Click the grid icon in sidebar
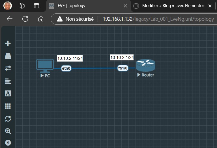 tap(8, 106)
